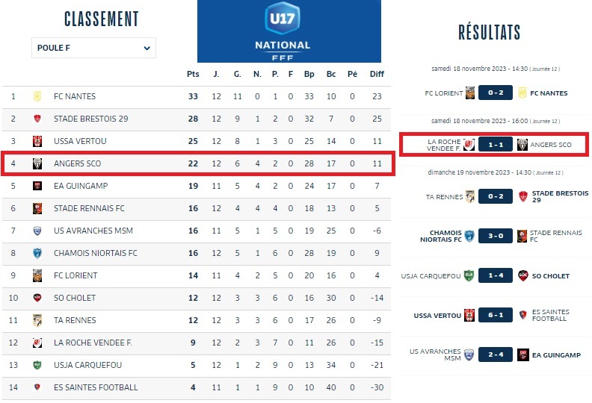Click the Diff column header
This screenshot has width=592, height=403.
[x=377, y=74]
